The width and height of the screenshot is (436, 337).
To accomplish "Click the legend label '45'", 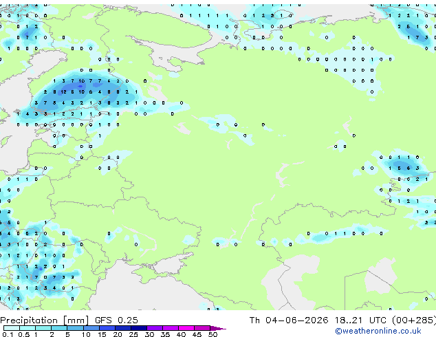I will click(197, 334).
